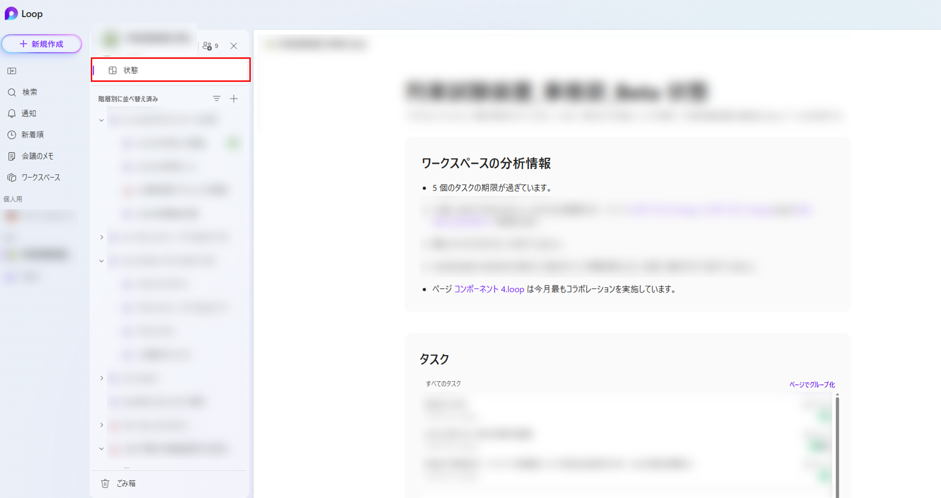Click the 個人用 section label
The width and height of the screenshot is (941, 498).
coord(13,199)
